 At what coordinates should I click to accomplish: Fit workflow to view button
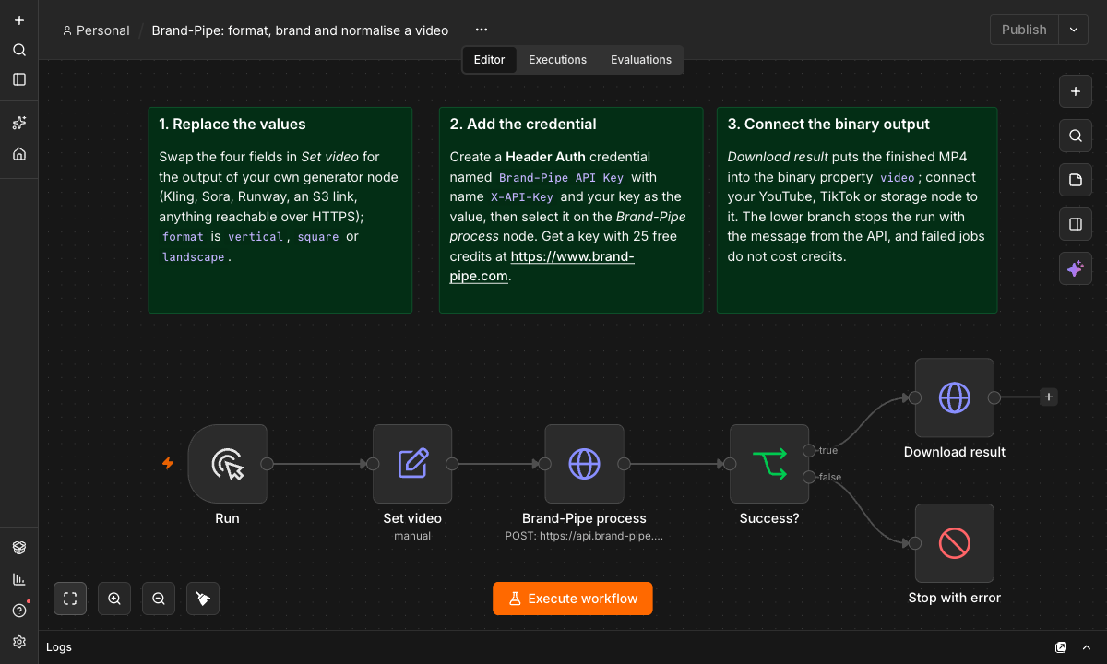pyautogui.click(x=70, y=599)
